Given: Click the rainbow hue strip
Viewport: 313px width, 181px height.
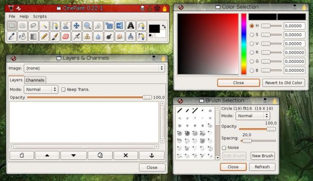Looking at the screenshot, I should click(x=244, y=44).
